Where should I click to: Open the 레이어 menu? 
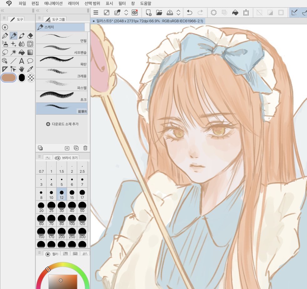pyautogui.click(x=74, y=3)
